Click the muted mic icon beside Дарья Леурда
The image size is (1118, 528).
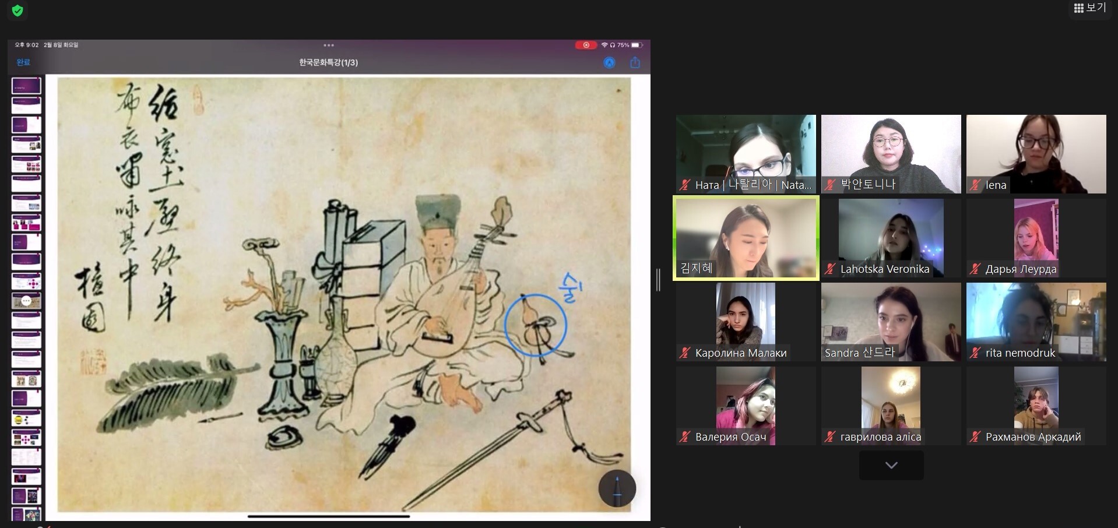click(975, 269)
